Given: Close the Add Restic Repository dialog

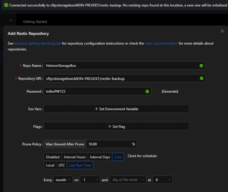Looking at the screenshot, I should 222,31.
